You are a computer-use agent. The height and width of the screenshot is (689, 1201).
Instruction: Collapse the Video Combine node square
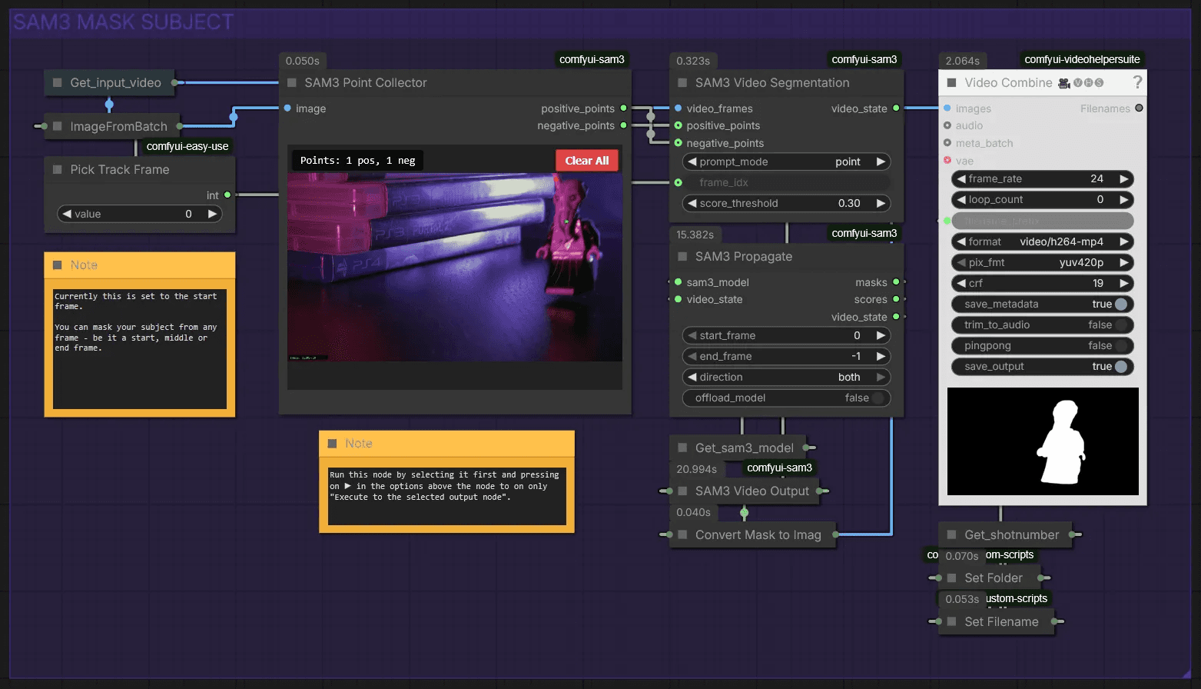951,82
